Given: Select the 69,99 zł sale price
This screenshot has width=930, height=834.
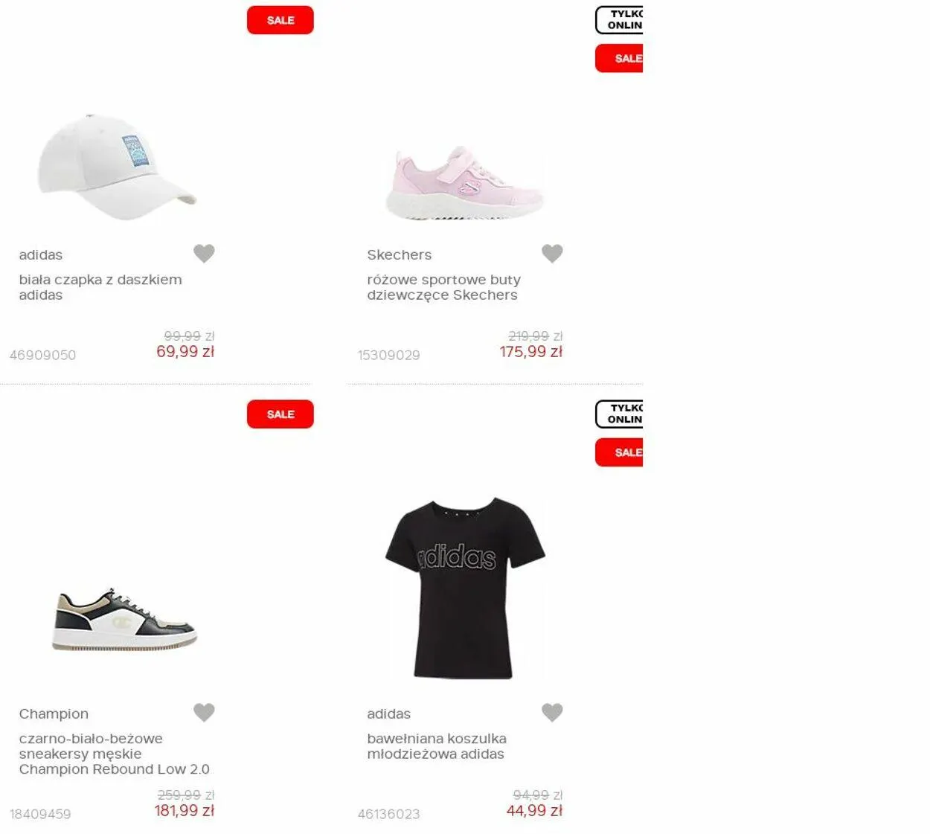Looking at the screenshot, I should (185, 352).
